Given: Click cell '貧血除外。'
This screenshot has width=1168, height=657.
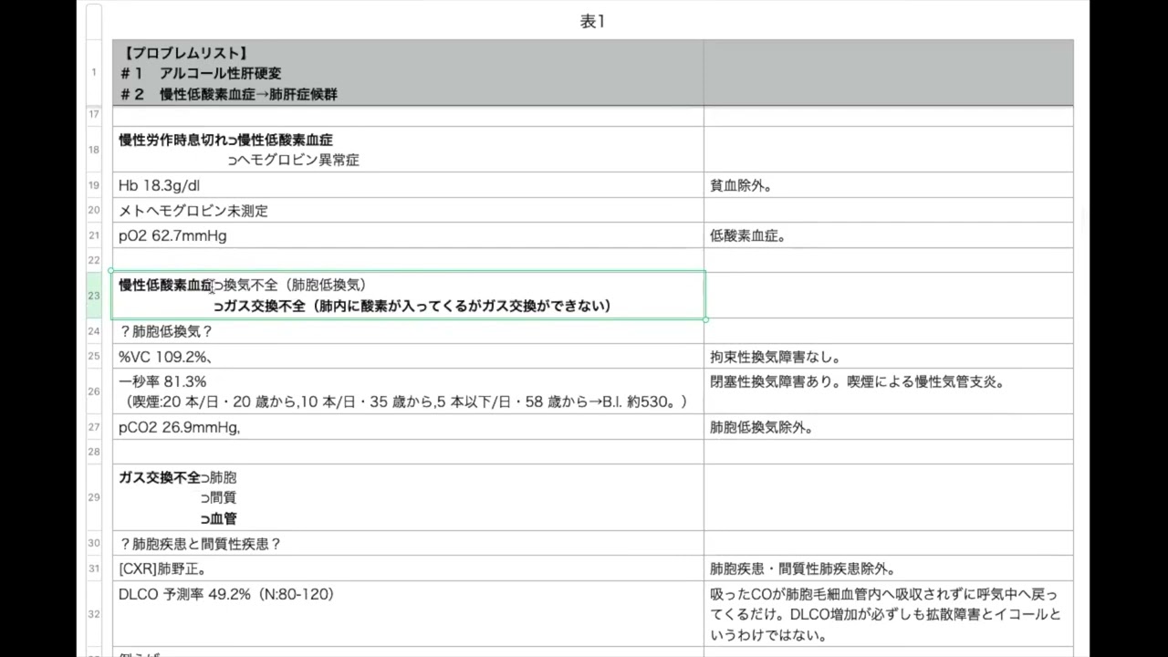Looking at the screenshot, I should coord(888,185).
